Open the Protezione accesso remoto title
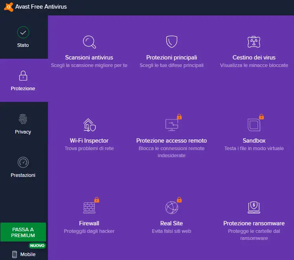 tap(171, 141)
